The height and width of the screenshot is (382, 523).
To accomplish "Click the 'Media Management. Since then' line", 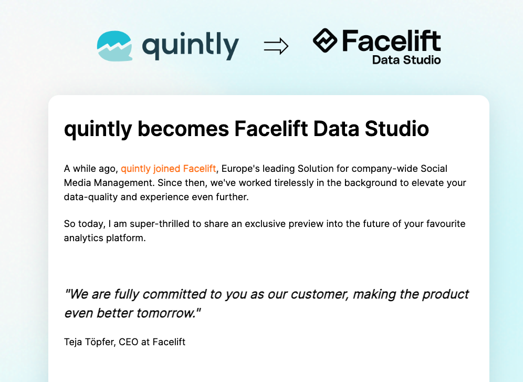I will click(x=265, y=183).
